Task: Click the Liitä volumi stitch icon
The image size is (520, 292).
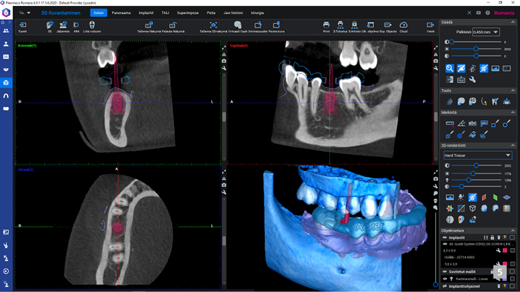Action: tap(92, 25)
